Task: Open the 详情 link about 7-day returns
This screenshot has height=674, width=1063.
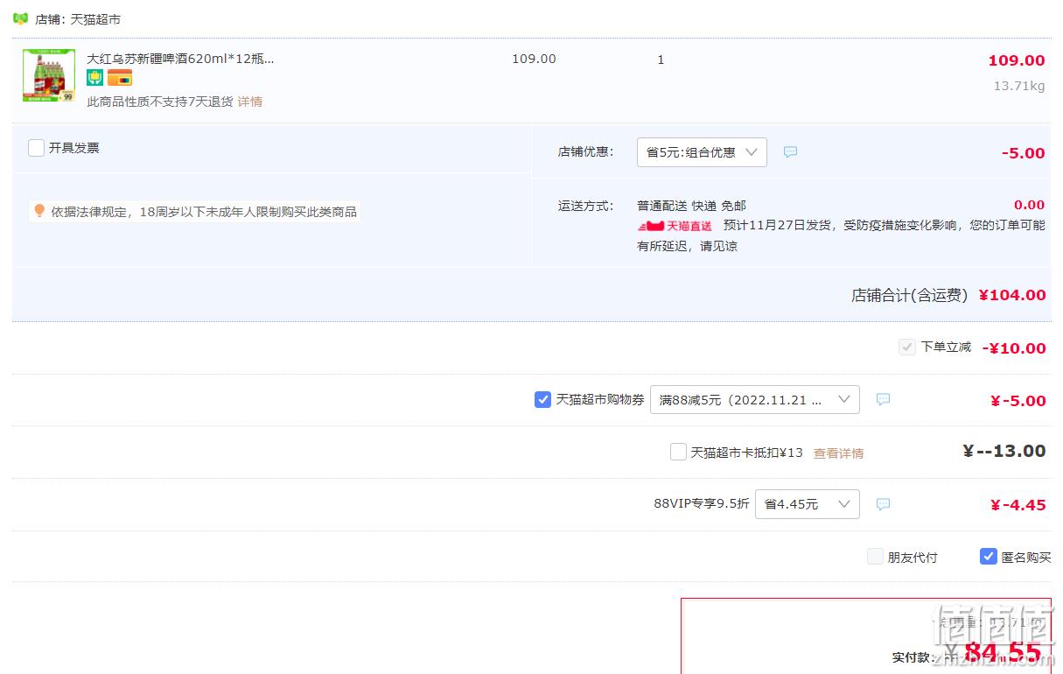Action: click(250, 102)
